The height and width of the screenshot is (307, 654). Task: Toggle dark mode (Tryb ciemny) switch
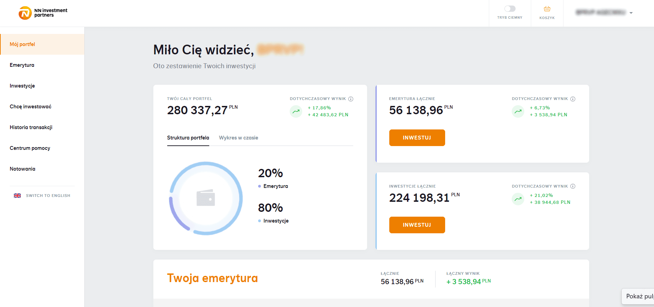tap(510, 9)
